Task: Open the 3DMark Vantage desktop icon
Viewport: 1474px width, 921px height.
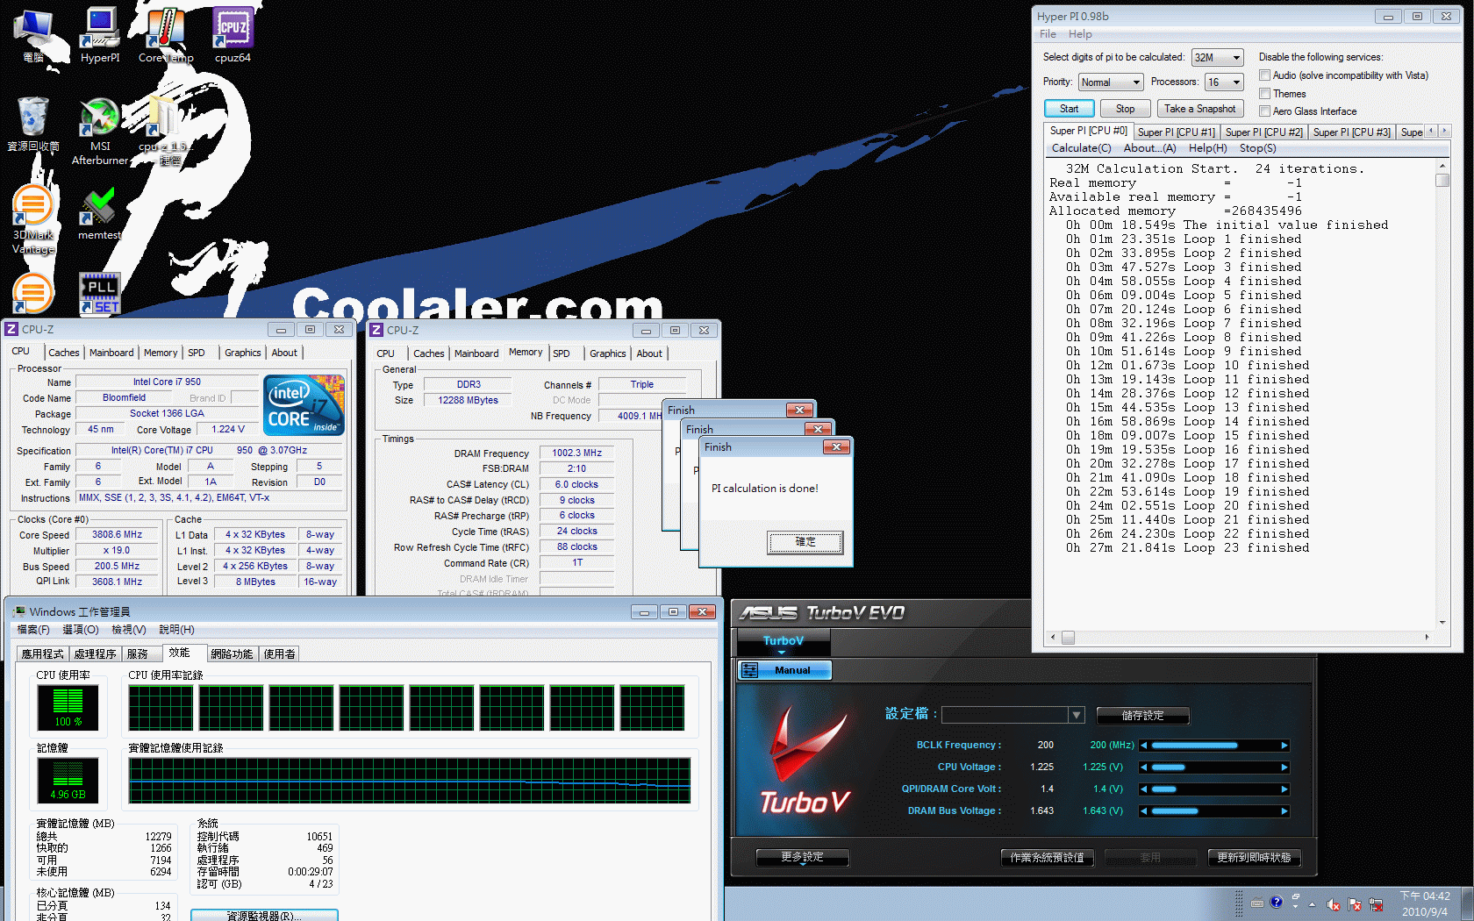Action: click(33, 219)
